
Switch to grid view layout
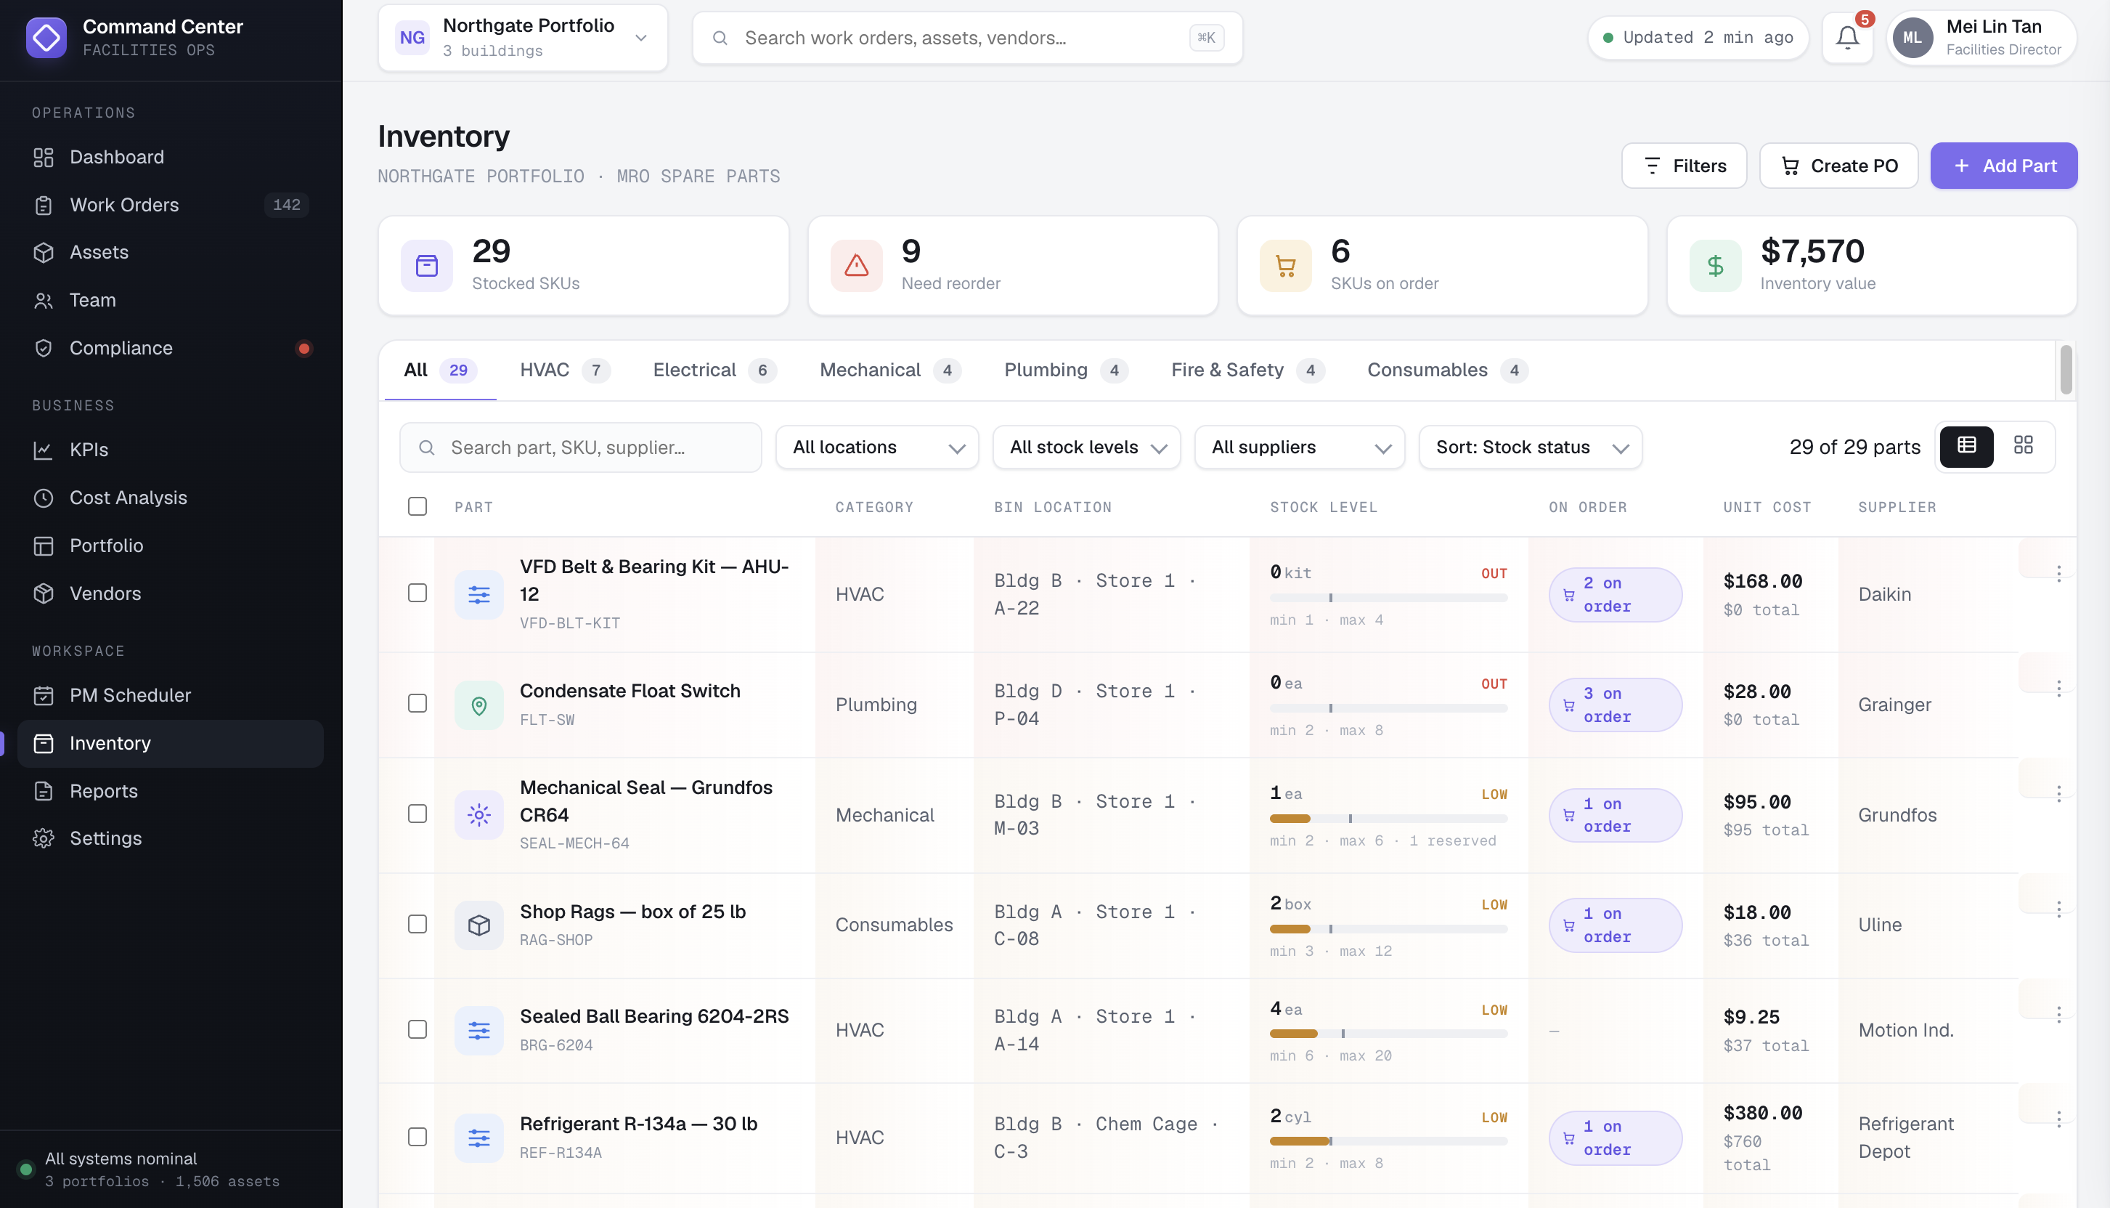point(2023,446)
